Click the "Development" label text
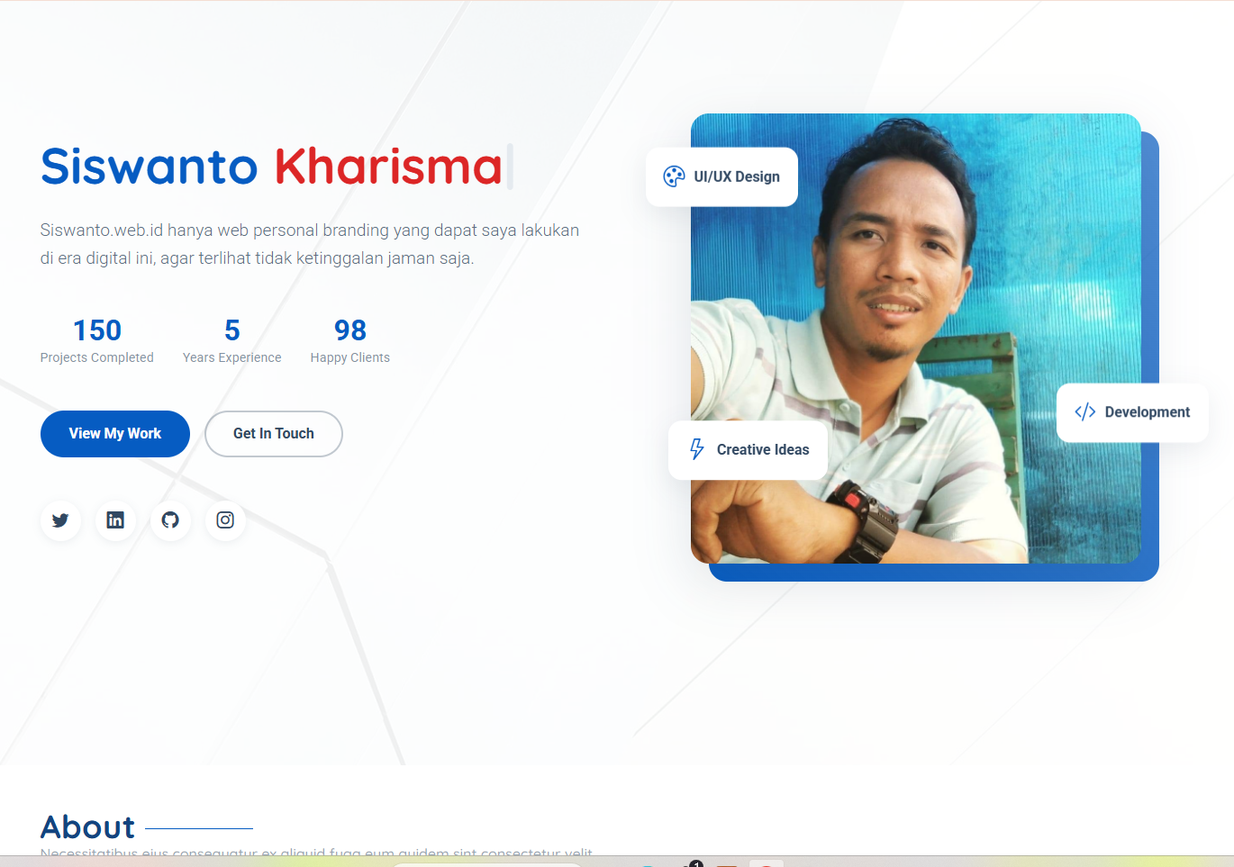The image size is (1234, 867). 1148,412
